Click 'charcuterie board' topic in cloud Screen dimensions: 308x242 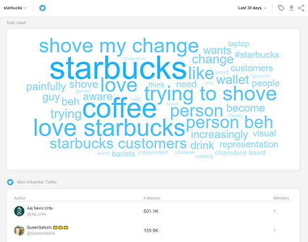(240, 152)
